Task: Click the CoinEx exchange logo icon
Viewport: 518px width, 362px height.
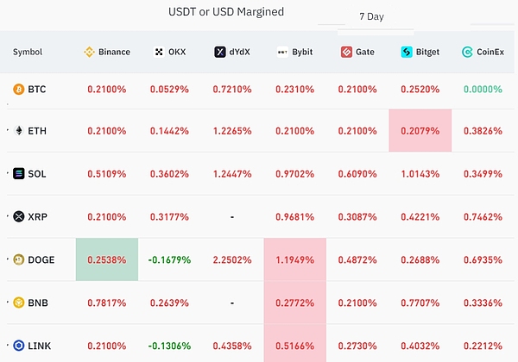Action: pos(467,52)
